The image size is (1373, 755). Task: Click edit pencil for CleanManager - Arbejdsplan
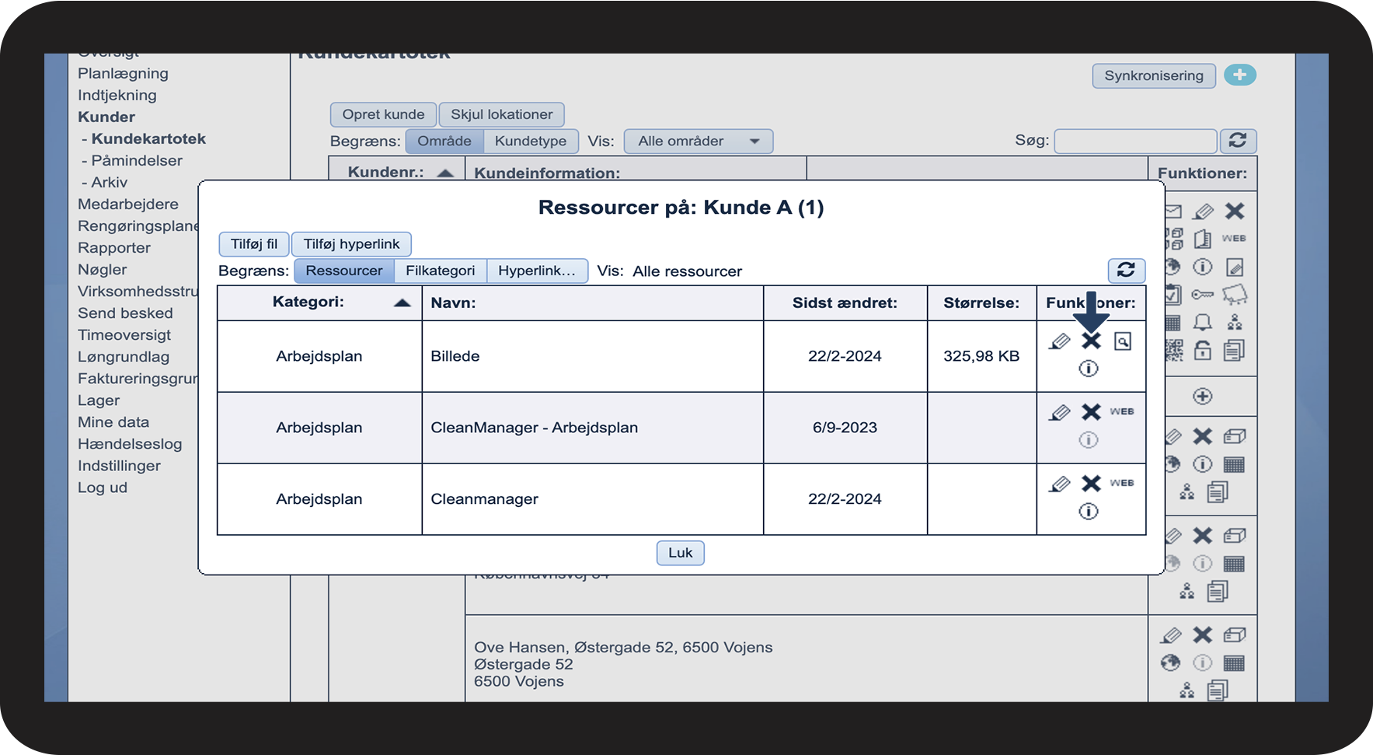point(1059,412)
